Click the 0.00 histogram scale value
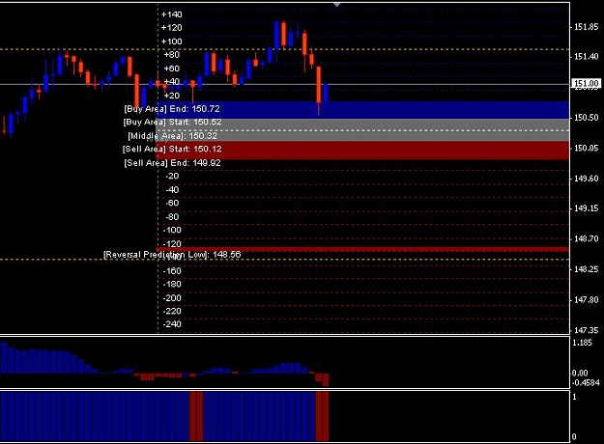Image resolution: width=604 pixels, height=444 pixels. 580,374
